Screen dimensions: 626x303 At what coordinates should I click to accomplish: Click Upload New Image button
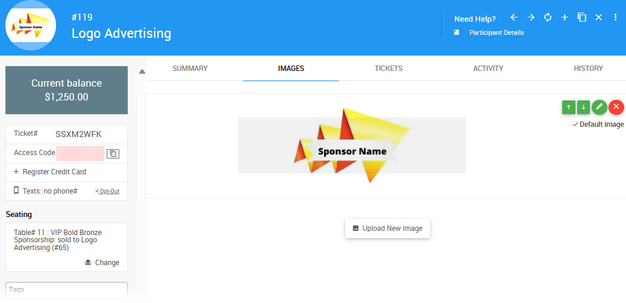point(387,228)
